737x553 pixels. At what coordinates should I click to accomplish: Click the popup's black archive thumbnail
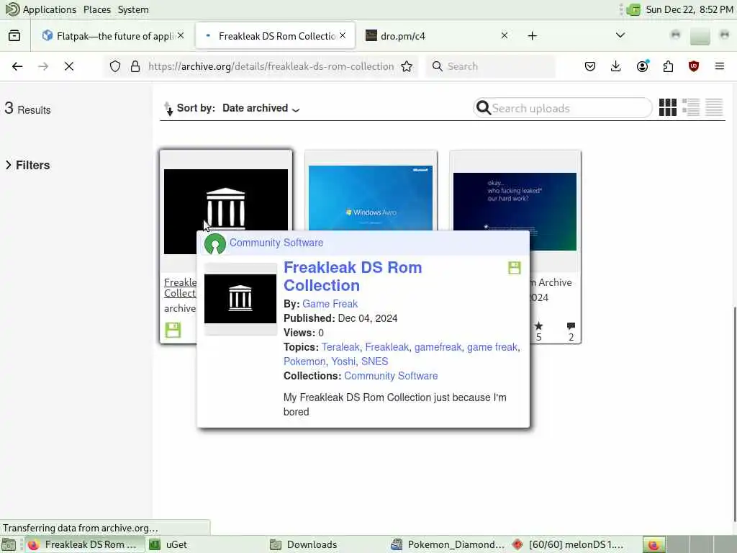240,299
